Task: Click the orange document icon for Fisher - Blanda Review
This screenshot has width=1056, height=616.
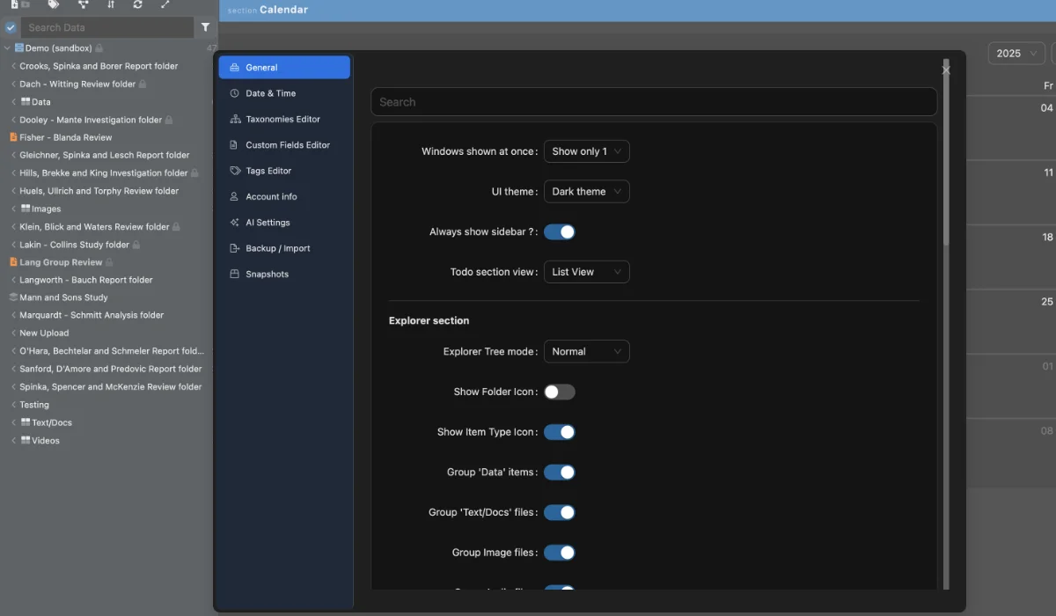Action: (13, 137)
